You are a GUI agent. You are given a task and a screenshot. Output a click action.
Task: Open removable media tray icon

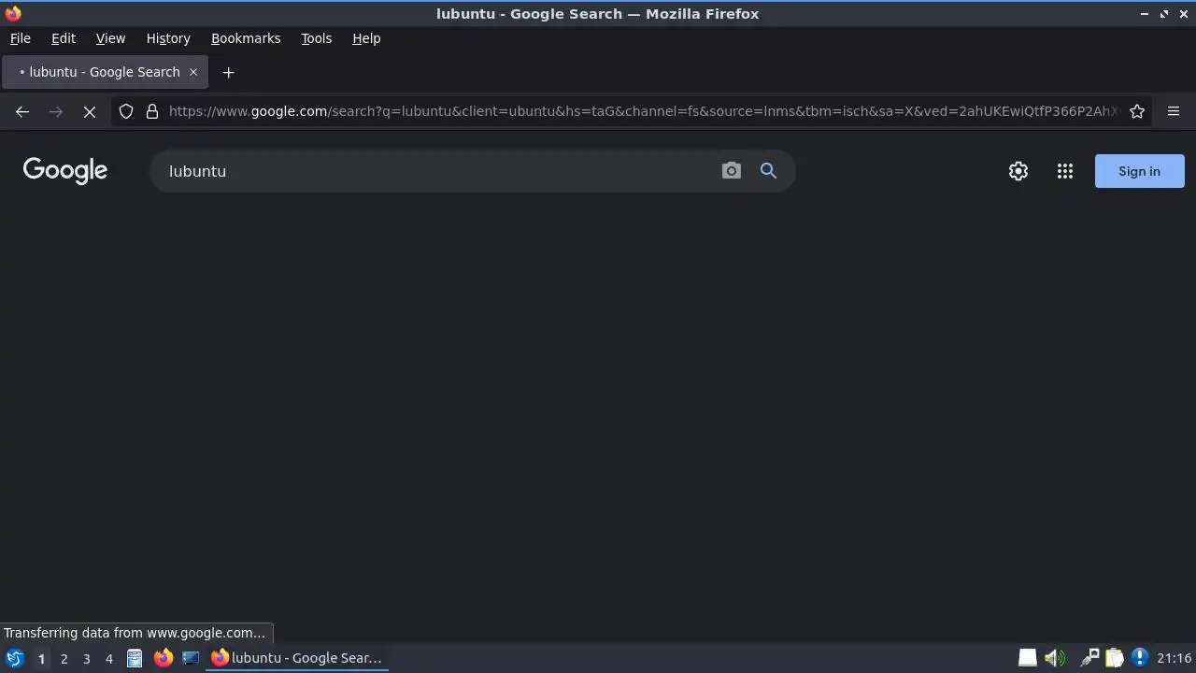coord(1027,658)
